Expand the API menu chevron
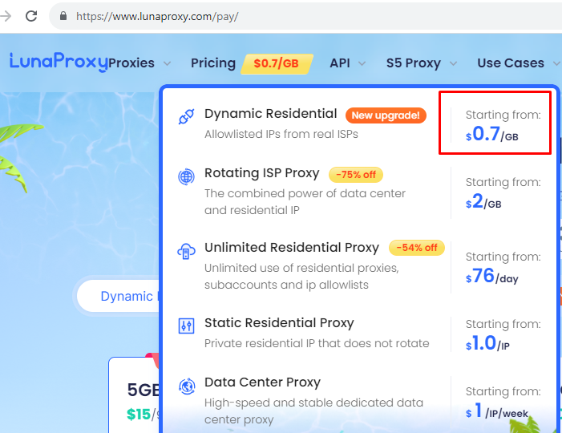 pos(362,63)
